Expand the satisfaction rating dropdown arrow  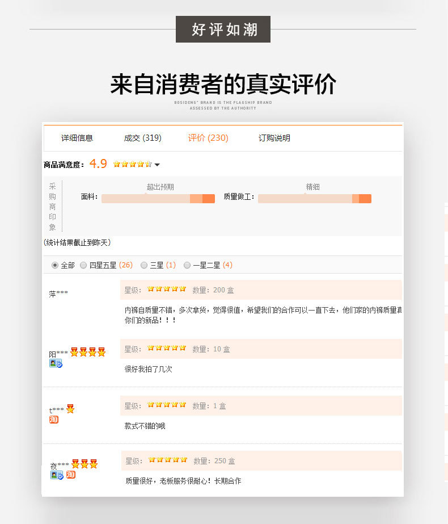tap(157, 165)
